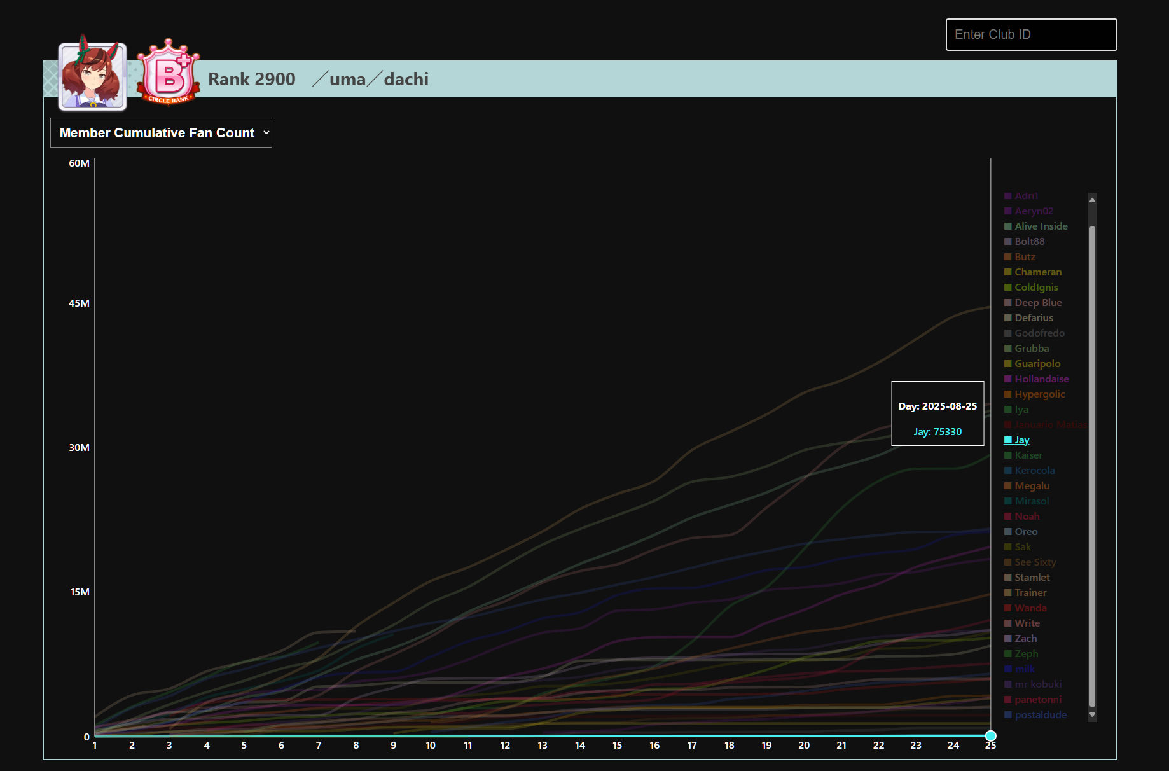Click the tooltip value Jay: 75330
This screenshot has height=771, width=1169.
(937, 432)
